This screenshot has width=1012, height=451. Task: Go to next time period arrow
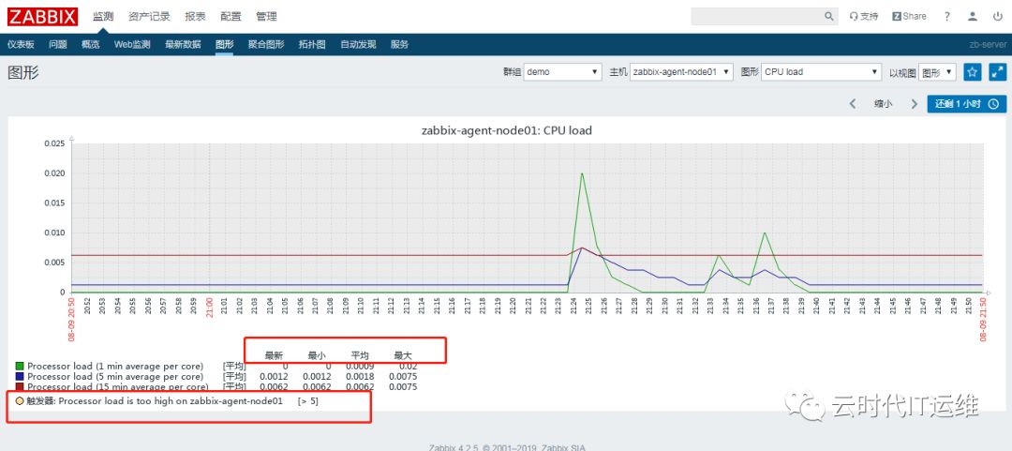tap(914, 104)
